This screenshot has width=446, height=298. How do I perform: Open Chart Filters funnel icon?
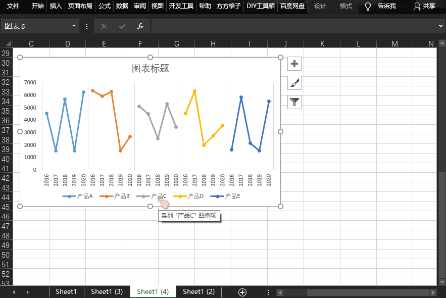click(294, 102)
